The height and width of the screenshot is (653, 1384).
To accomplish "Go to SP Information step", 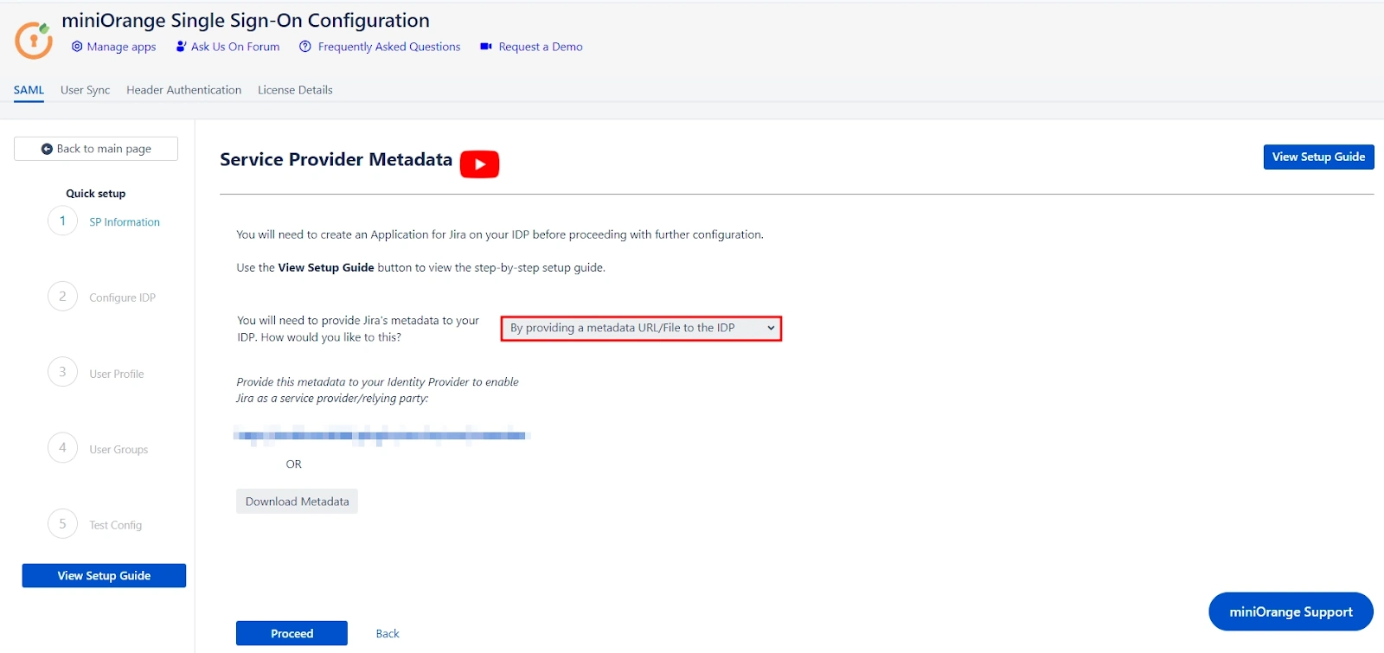I will click(x=125, y=222).
